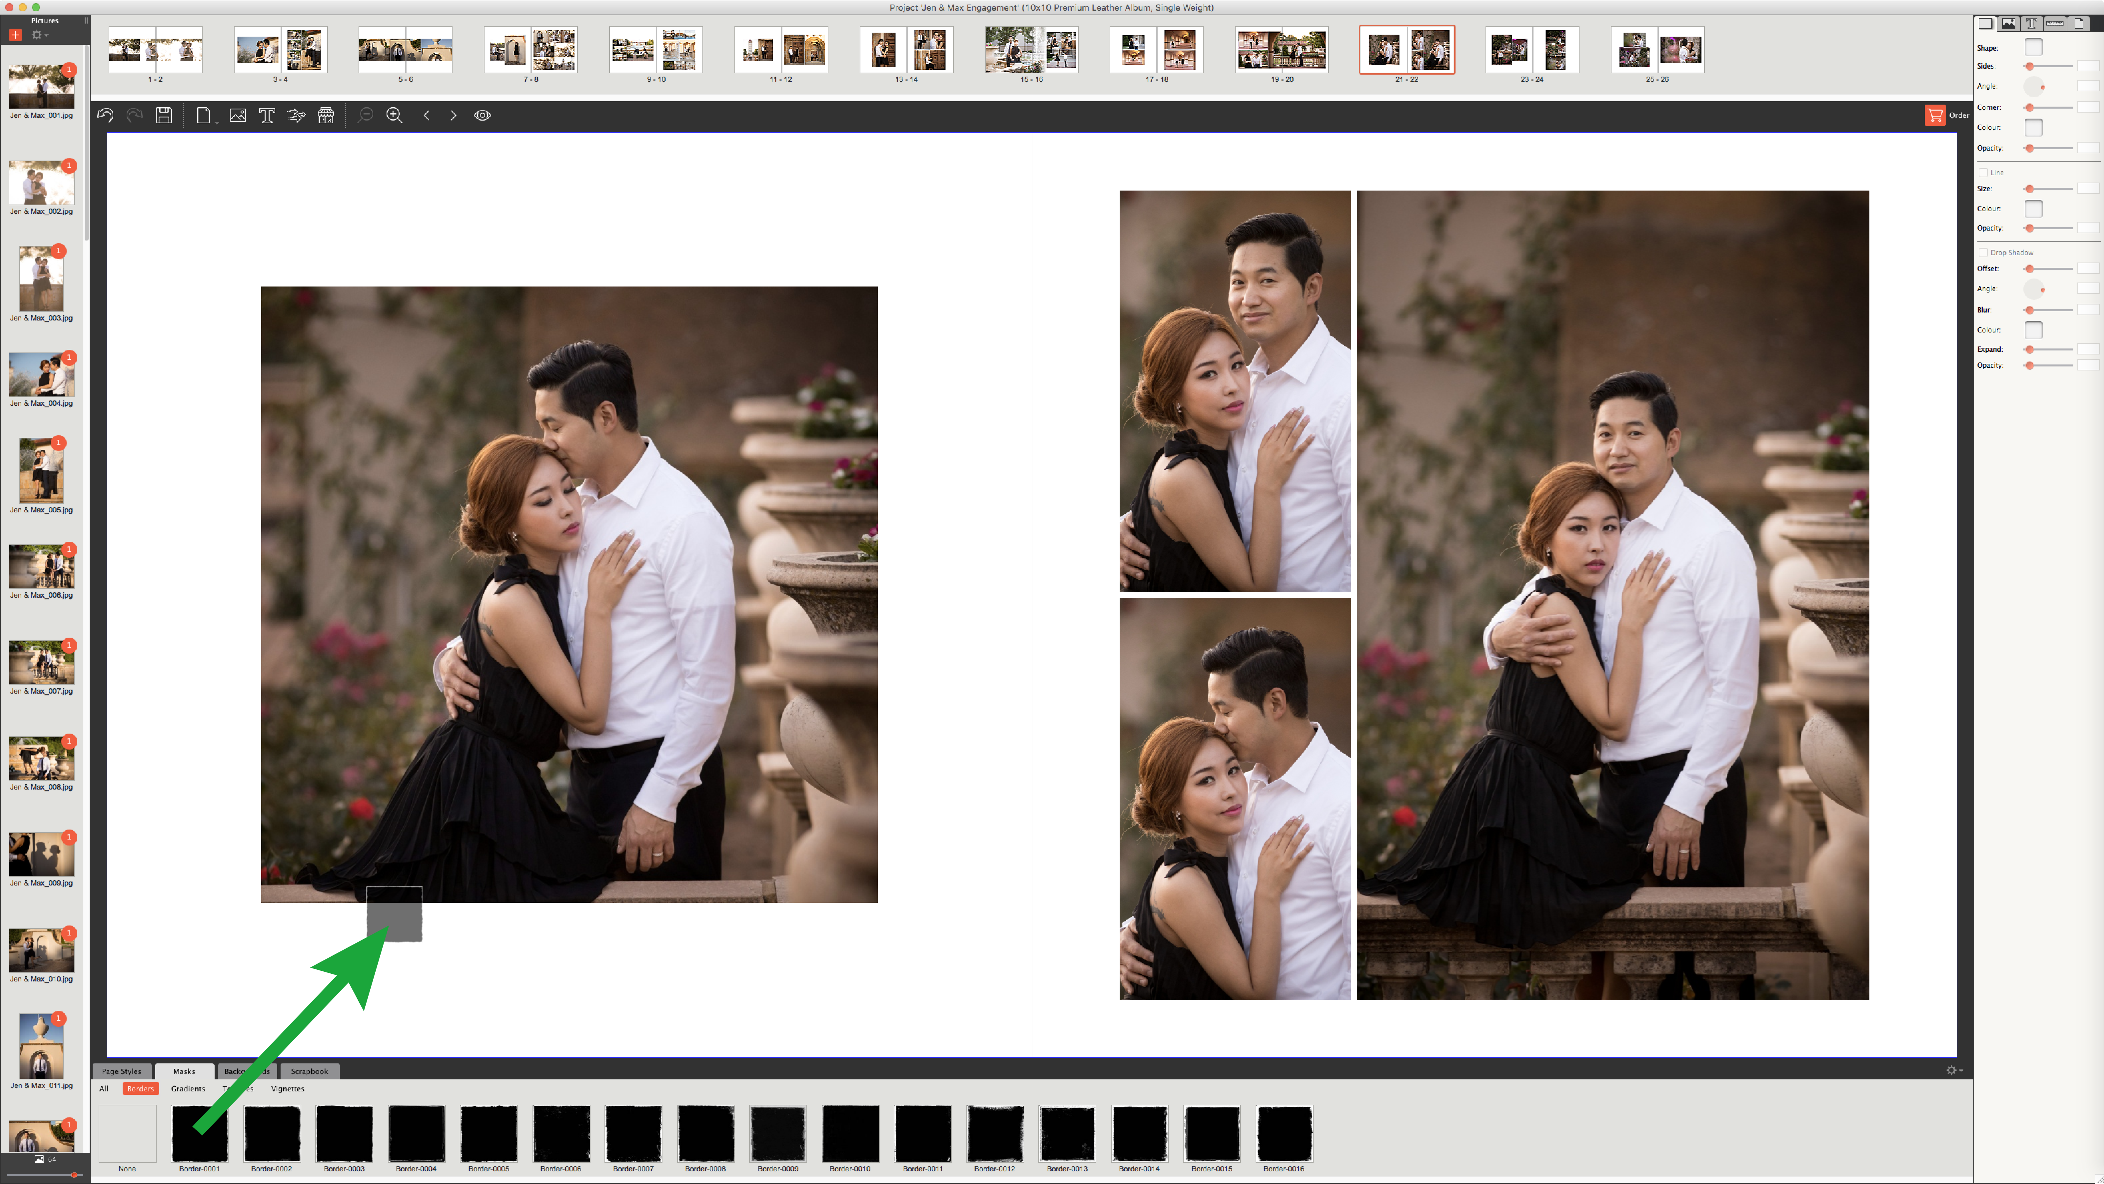Click the Blur slider handle
The image size is (2104, 1184).
coord(2030,310)
